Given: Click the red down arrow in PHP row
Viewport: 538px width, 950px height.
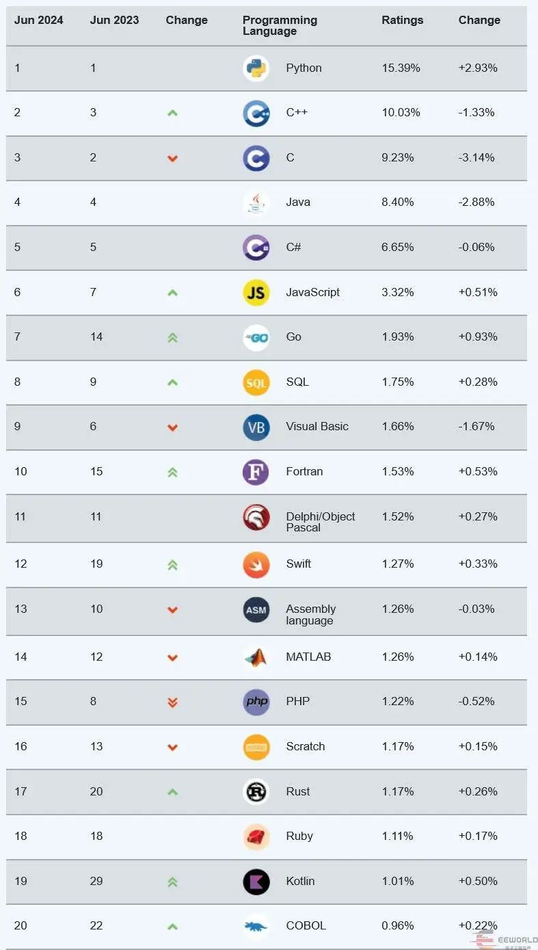Looking at the screenshot, I should [x=172, y=702].
